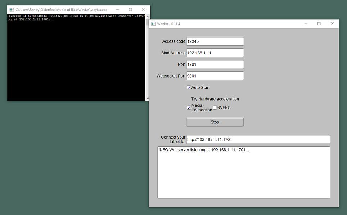Click the 'Access code' label
This screenshot has width=347, height=215.
pos(174,41)
